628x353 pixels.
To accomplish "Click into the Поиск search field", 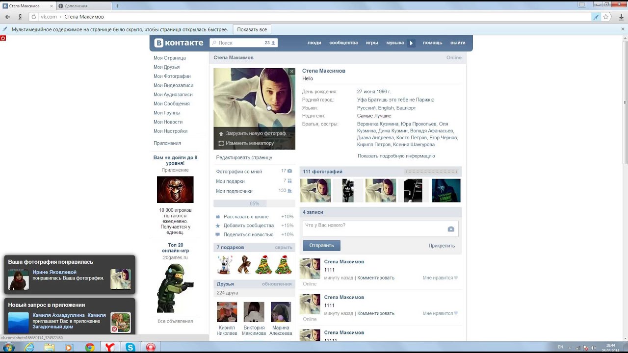I will 243,43.
